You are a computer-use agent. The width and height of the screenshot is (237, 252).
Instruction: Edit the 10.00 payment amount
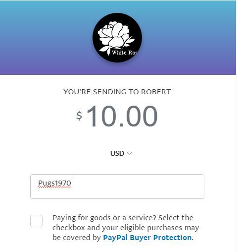pyautogui.click(x=122, y=116)
